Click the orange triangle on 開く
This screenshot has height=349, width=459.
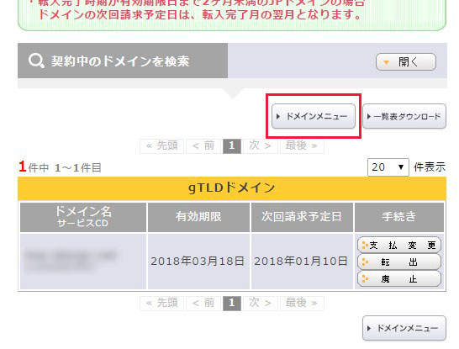[386, 62]
